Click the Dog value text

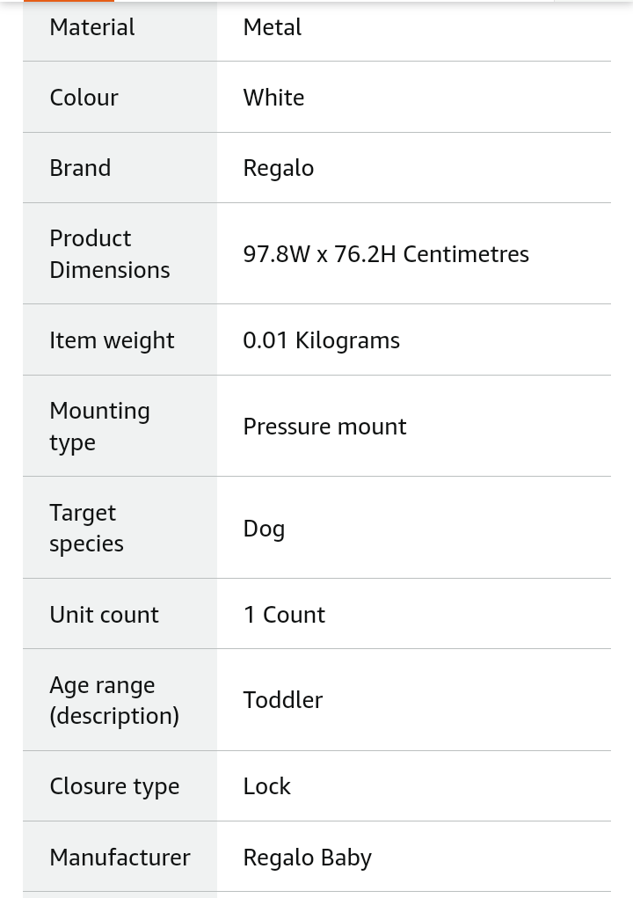click(x=264, y=529)
